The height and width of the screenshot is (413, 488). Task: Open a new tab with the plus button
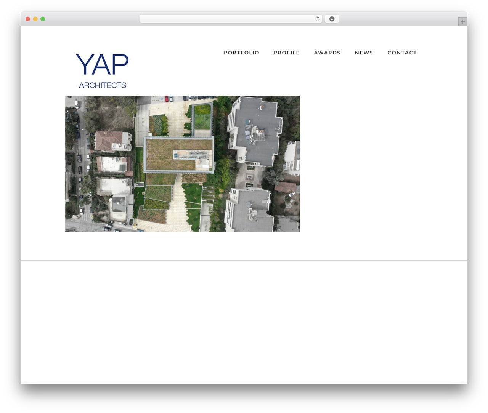(462, 22)
